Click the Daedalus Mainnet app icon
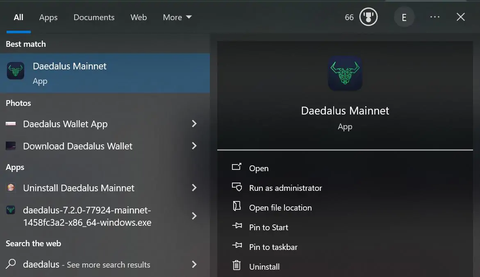Screen dimensions: 480x277 [x=15, y=73]
